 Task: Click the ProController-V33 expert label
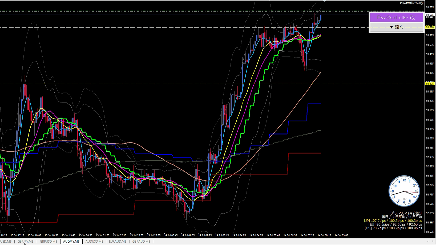410,3
